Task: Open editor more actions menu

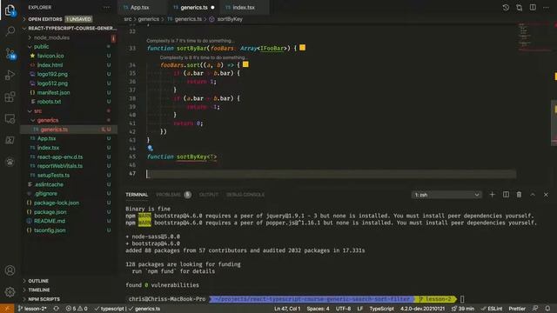Action: (x=546, y=8)
